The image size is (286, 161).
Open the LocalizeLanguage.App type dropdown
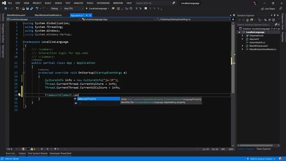[118, 19]
